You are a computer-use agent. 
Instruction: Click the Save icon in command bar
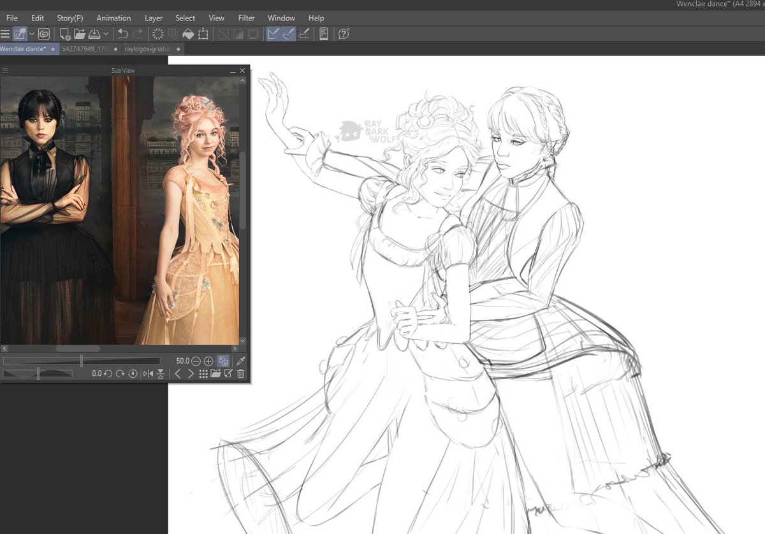coord(94,34)
